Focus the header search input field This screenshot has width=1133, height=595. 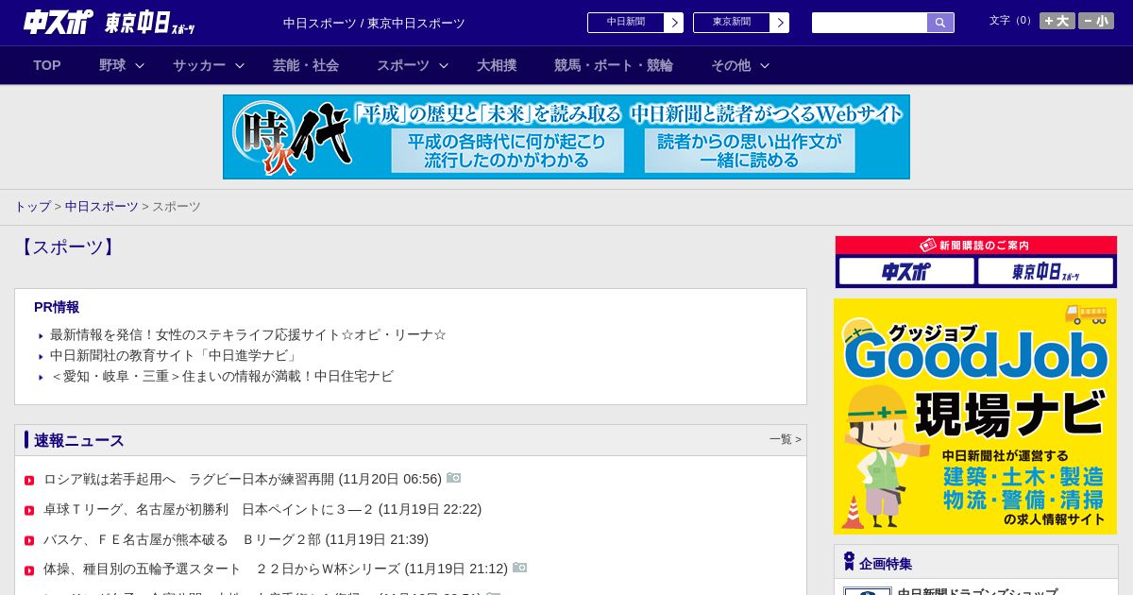point(870,23)
